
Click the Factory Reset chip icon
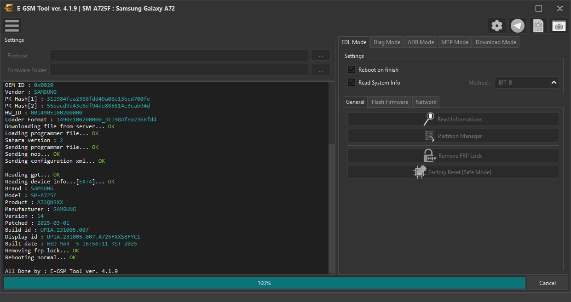[420, 172]
